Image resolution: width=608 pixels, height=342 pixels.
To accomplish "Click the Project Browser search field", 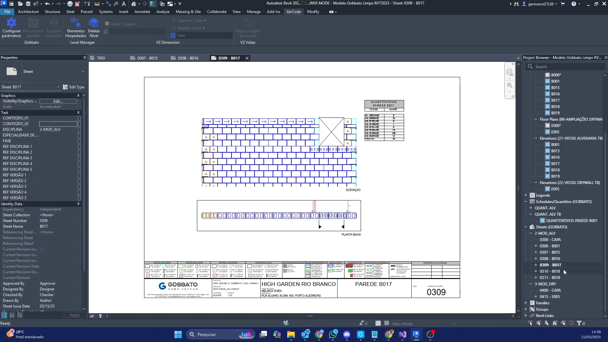I will (x=567, y=67).
